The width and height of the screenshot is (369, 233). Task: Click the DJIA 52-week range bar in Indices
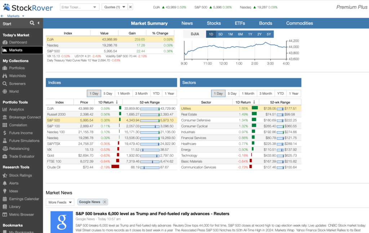tap(150, 109)
